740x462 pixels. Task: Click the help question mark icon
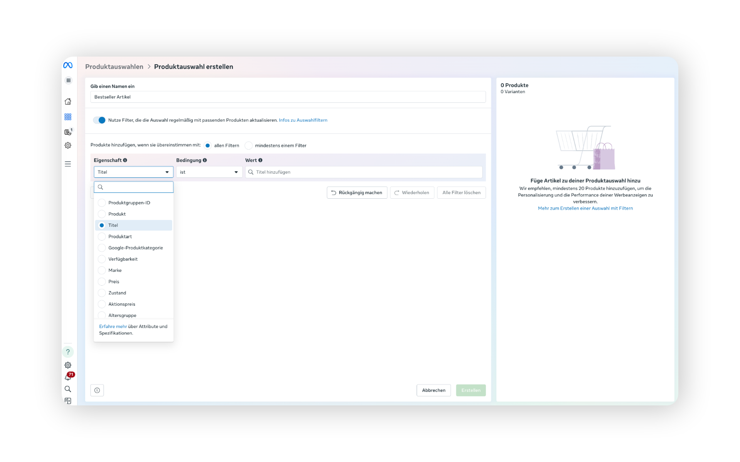tap(68, 352)
